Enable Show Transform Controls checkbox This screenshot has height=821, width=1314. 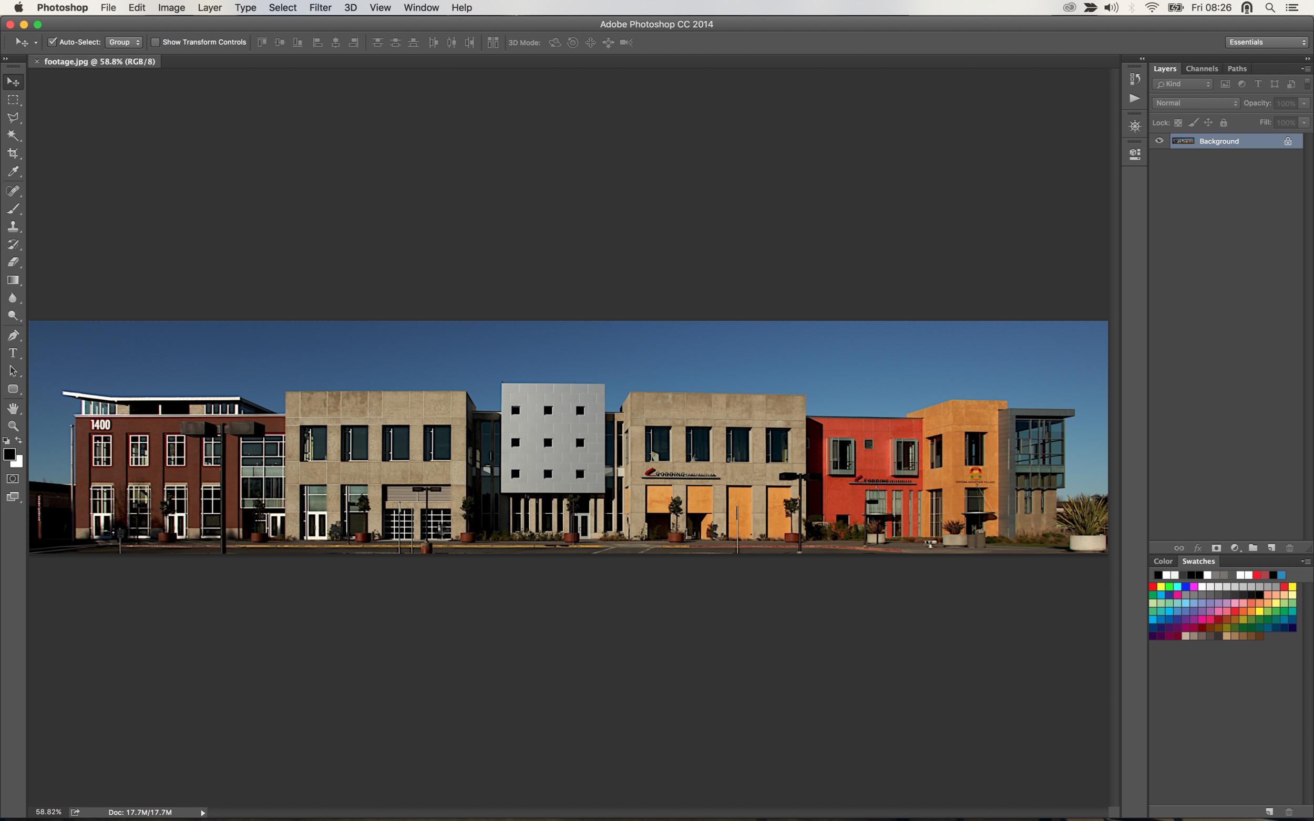[156, 43]
